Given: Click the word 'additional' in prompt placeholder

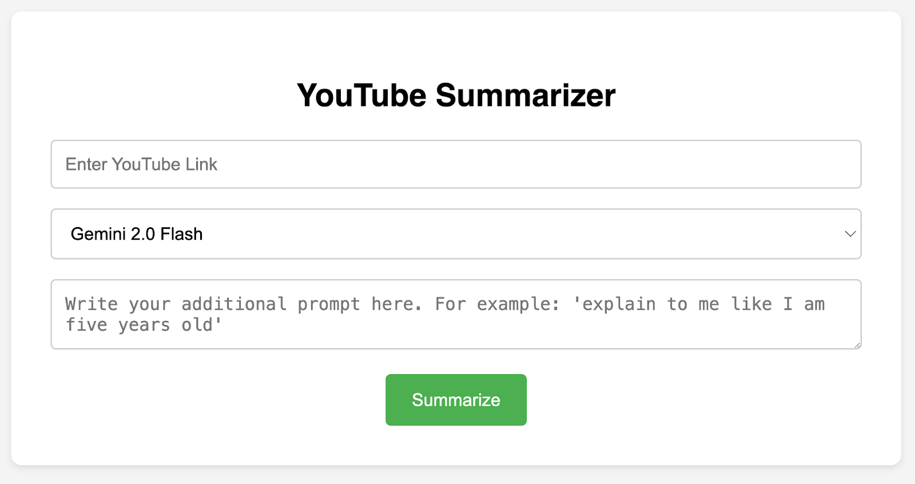Looking at the screenshot, I should [x=234, y=304].
